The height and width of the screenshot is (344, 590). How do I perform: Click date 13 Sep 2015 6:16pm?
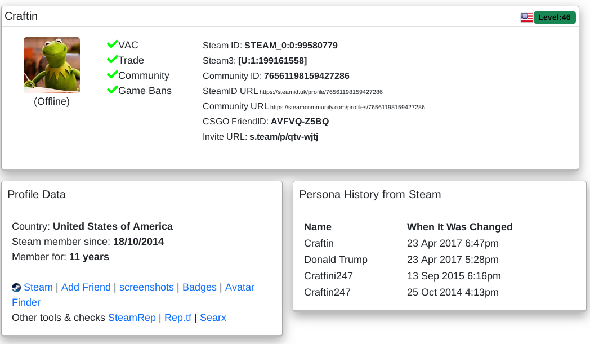point(454,276)
